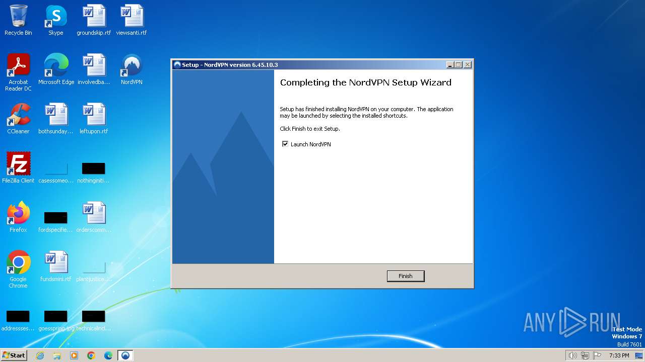Uncheck the Launch NordVPN checkbox
This screenshot has height=362, width=645.
285,144
